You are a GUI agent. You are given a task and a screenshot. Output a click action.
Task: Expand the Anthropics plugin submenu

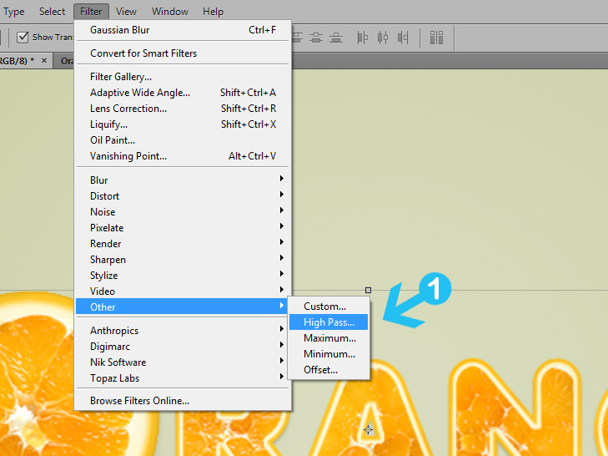[183, 331]
